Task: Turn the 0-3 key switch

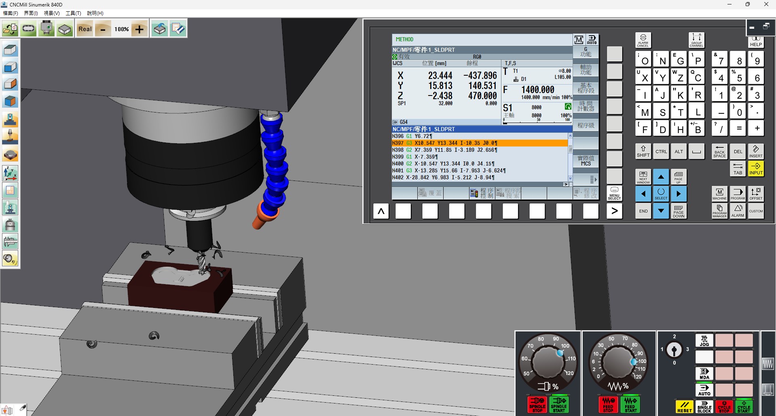Action: 674,350
